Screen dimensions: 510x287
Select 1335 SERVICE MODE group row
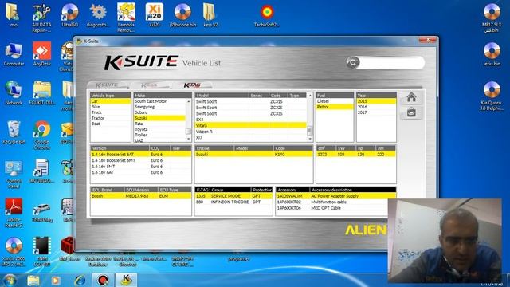point(233,196)
